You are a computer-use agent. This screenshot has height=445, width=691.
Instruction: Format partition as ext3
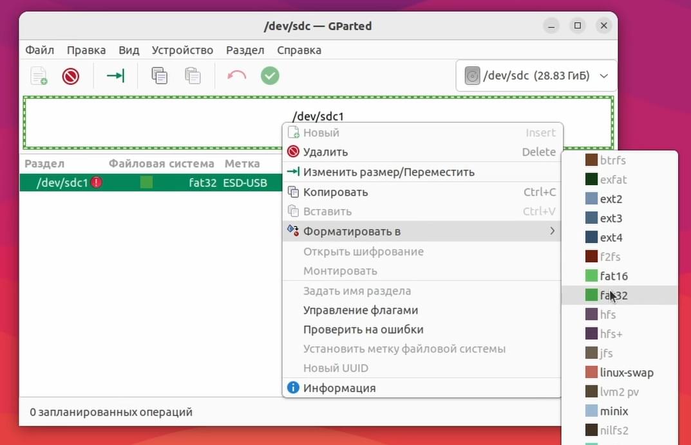pyautogui.click(x=620, y=218)
